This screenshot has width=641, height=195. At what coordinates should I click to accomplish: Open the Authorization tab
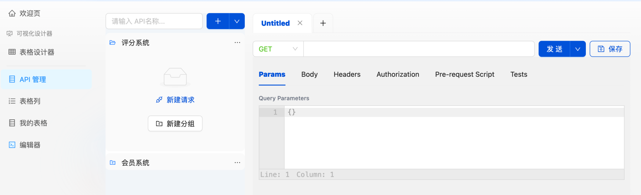point(397,74)
